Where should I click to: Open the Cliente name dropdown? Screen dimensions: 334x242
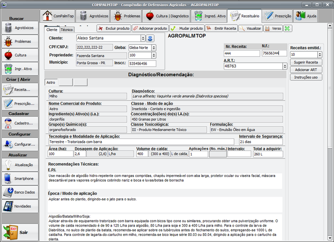(x=143, y=38)
